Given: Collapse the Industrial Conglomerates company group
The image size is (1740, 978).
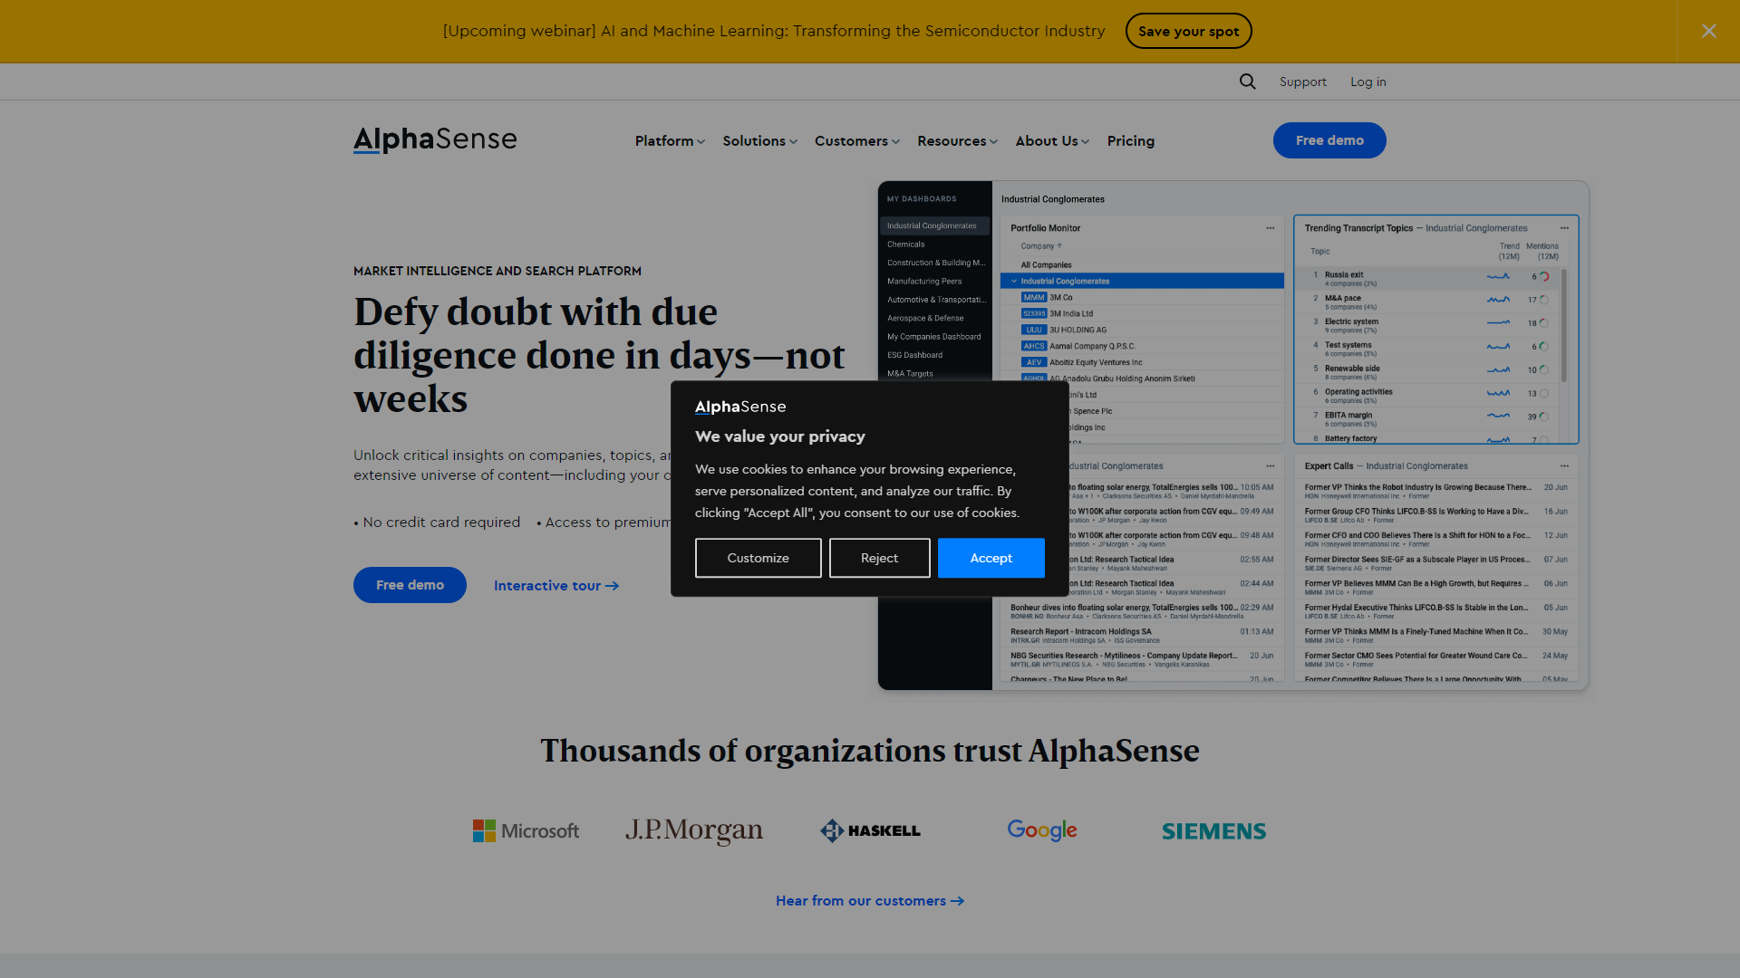Looking at the screenshot, I should (1014, 281).
